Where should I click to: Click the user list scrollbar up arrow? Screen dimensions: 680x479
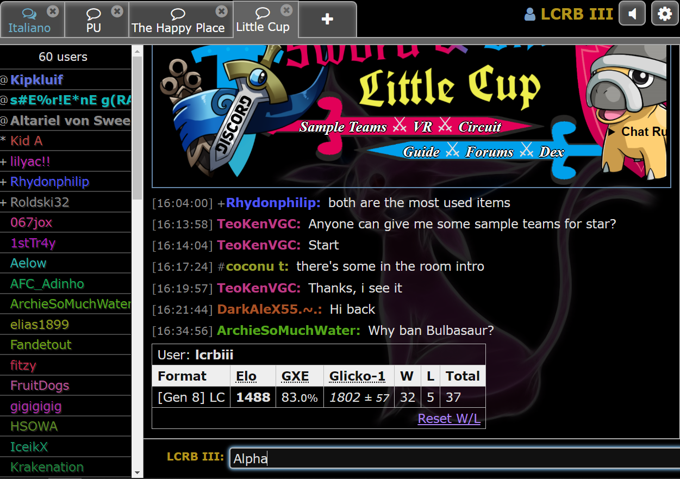tap(137, 50)
